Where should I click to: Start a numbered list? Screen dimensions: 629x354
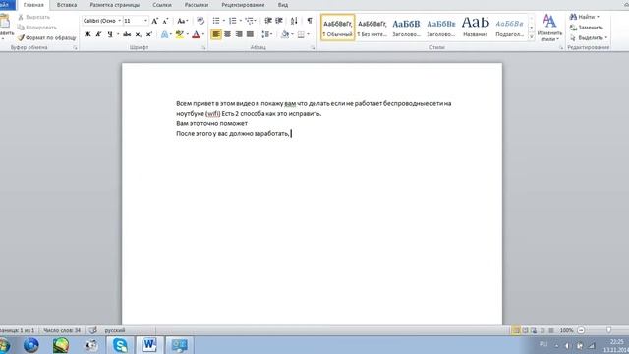click(233, 21)
